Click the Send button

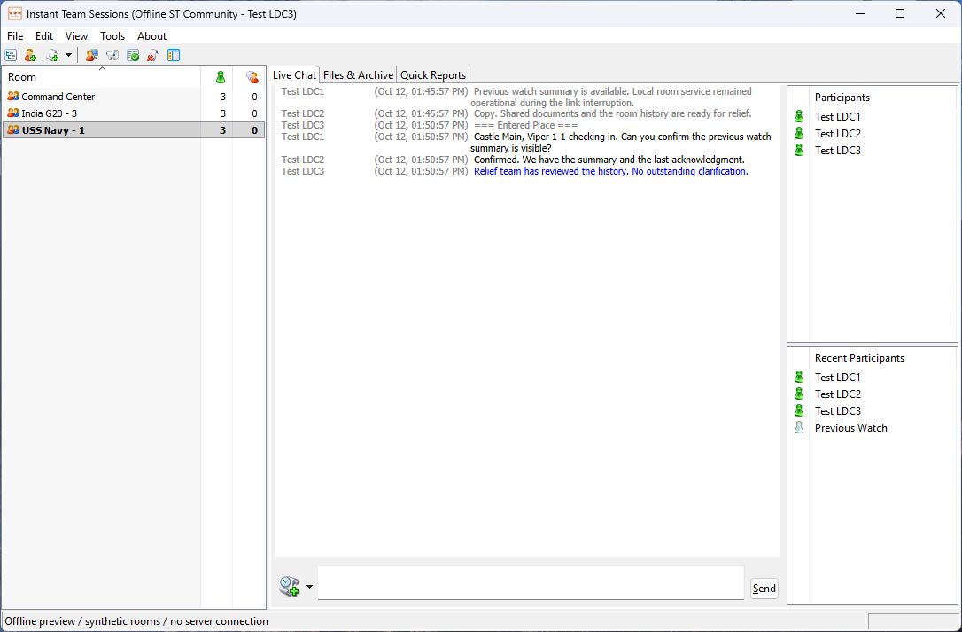(x=764, y=589)
